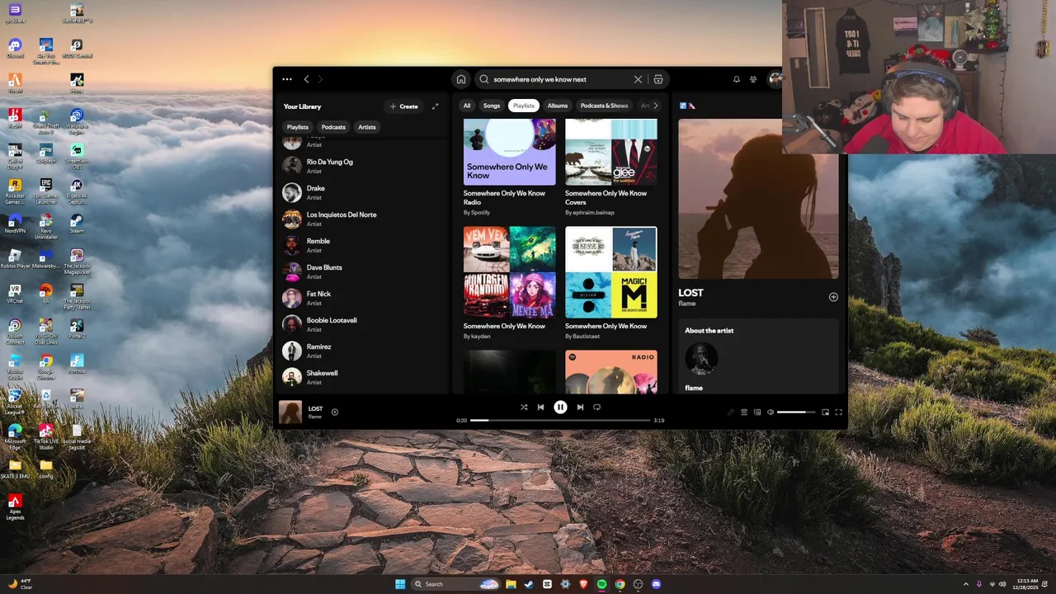Open Los Inquietos Del Norte artist entry
The image size is (1056, 594).
pyautogui.click(x=363, y=219)
